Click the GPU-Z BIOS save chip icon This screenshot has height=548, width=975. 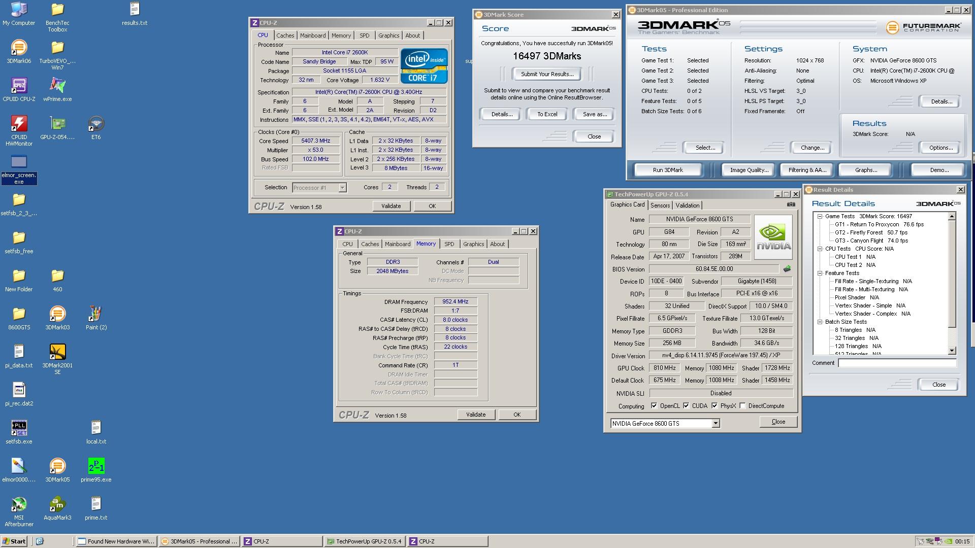(787, 269)
